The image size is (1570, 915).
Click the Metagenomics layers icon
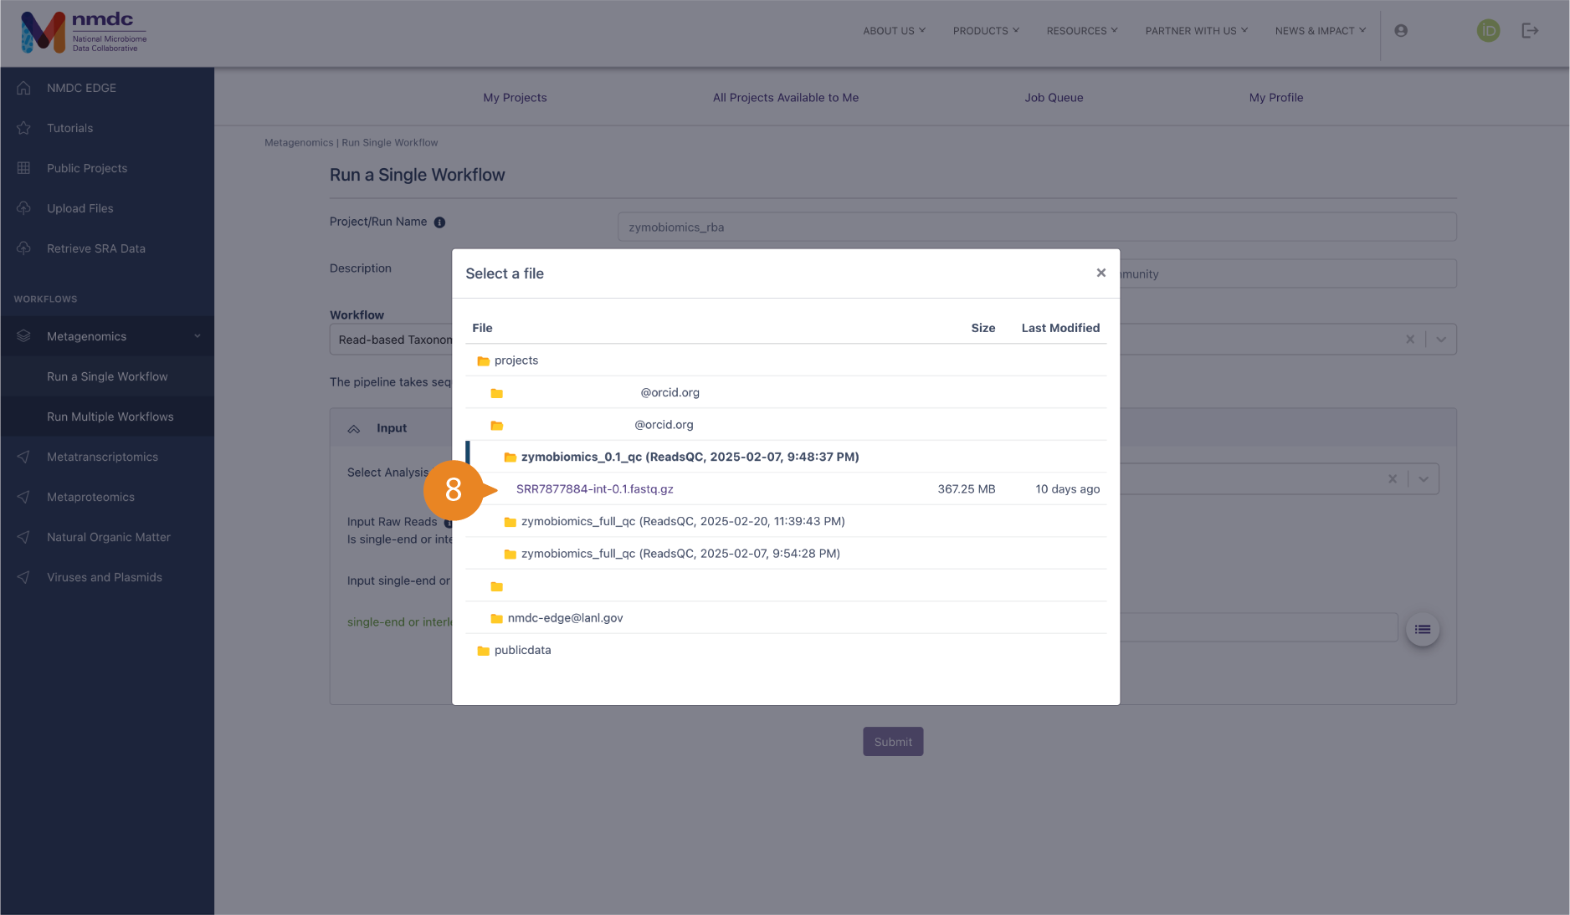click(x=23, y=336)
